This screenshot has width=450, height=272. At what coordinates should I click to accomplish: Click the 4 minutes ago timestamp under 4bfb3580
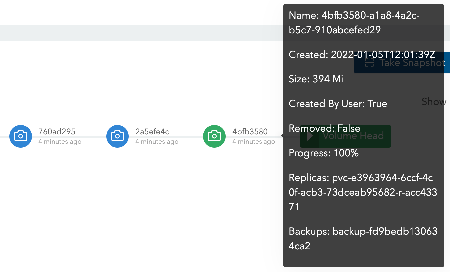(x=254, y=141)
